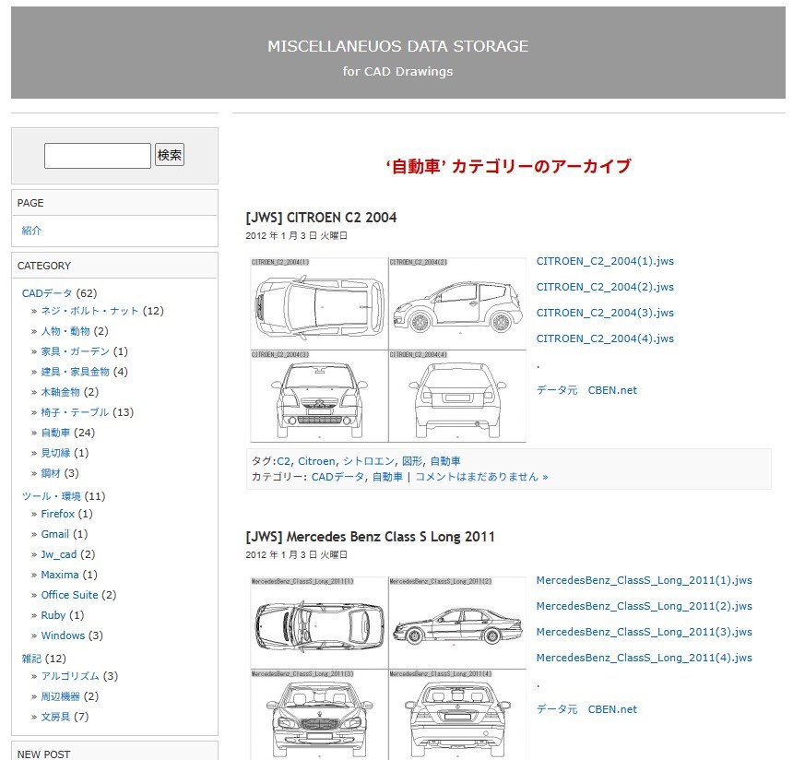This screenshot has width=793, height=760.
Task: Click the NEW POST sidebar heading
Action: (x=43, y=754)
